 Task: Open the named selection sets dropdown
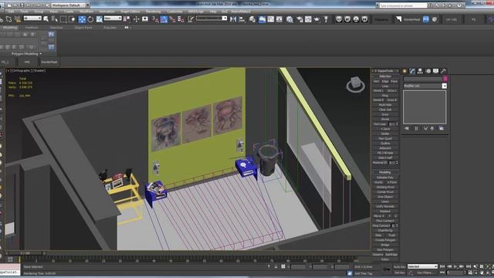pyautogui.click(x=211, y=19)
